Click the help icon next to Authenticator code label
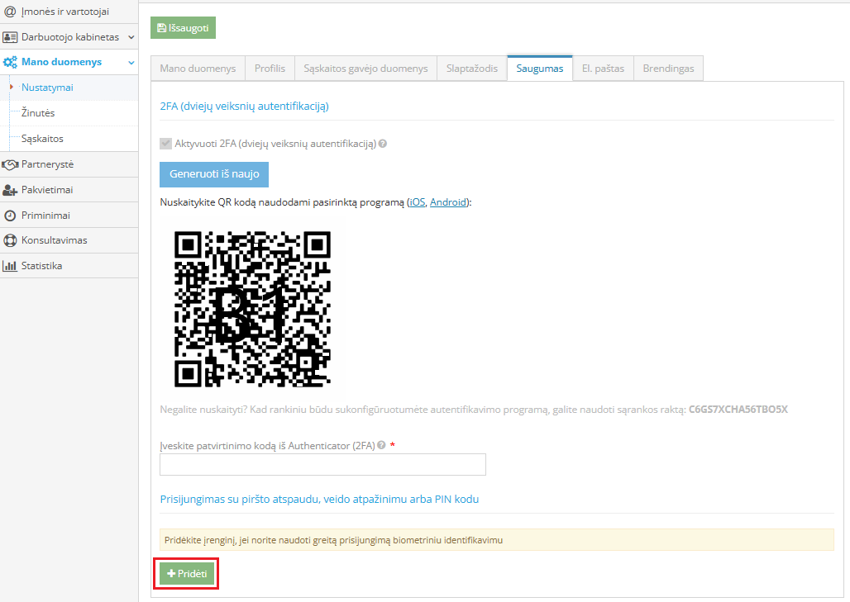This screenshot has height=602, width=850. (x=382, y=445)
